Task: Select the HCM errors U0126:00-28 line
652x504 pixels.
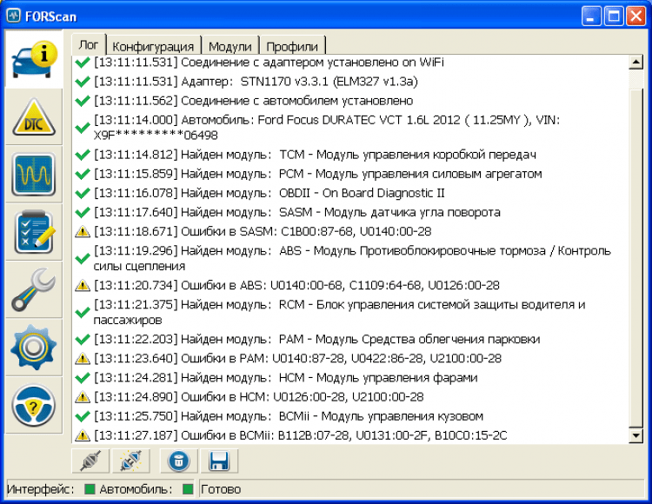Action: (x=258, y=397)
